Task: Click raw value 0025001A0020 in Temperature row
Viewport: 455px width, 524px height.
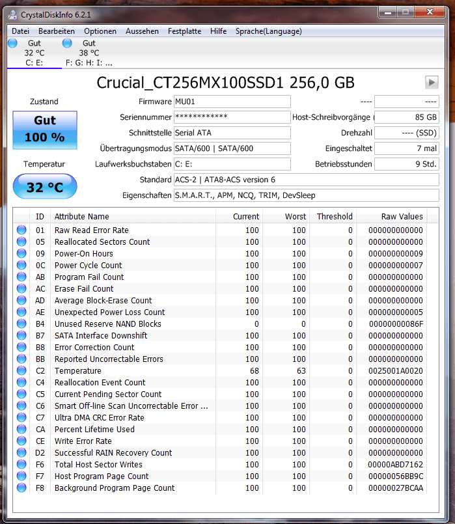Action: [x=396, y=370]
